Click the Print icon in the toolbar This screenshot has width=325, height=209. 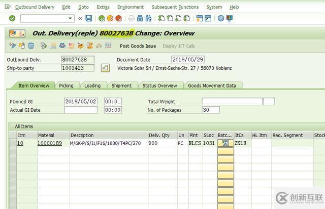pos(132,19)
